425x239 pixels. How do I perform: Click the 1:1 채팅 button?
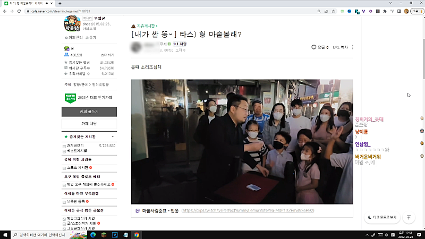(180, 44)
